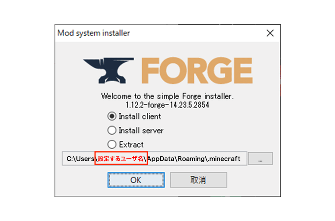Click the Welcome to simple Forge installer text
The width and height of the screenshot is (335, 221).
(x=167, y=96)
